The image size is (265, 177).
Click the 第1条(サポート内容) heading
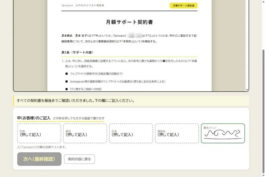click(x=77, y=52)
